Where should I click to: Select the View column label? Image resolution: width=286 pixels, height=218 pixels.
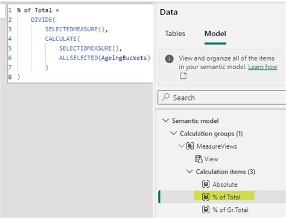[211, 159]
